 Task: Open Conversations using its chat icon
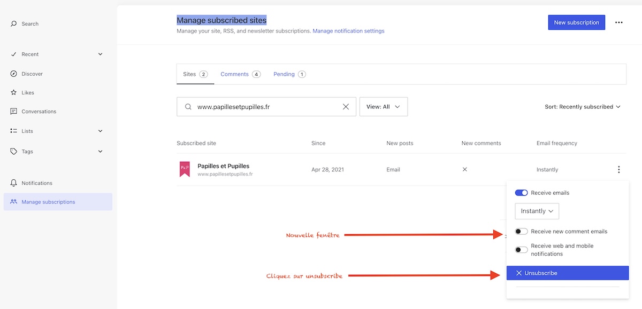click(14, 112)
